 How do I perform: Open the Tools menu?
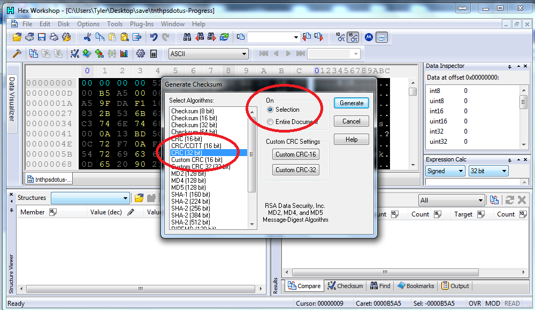tap(114, 24)
